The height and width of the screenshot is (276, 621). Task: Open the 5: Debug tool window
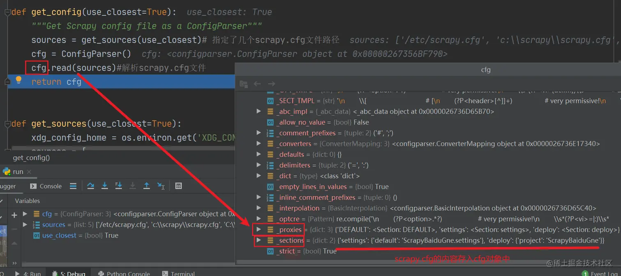pyautogui.click(x=68, y=273)
